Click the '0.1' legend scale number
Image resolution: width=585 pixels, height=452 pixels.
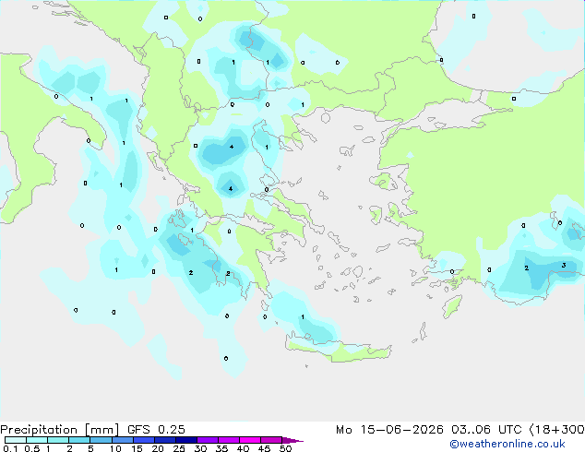click(x=10, y=448)
